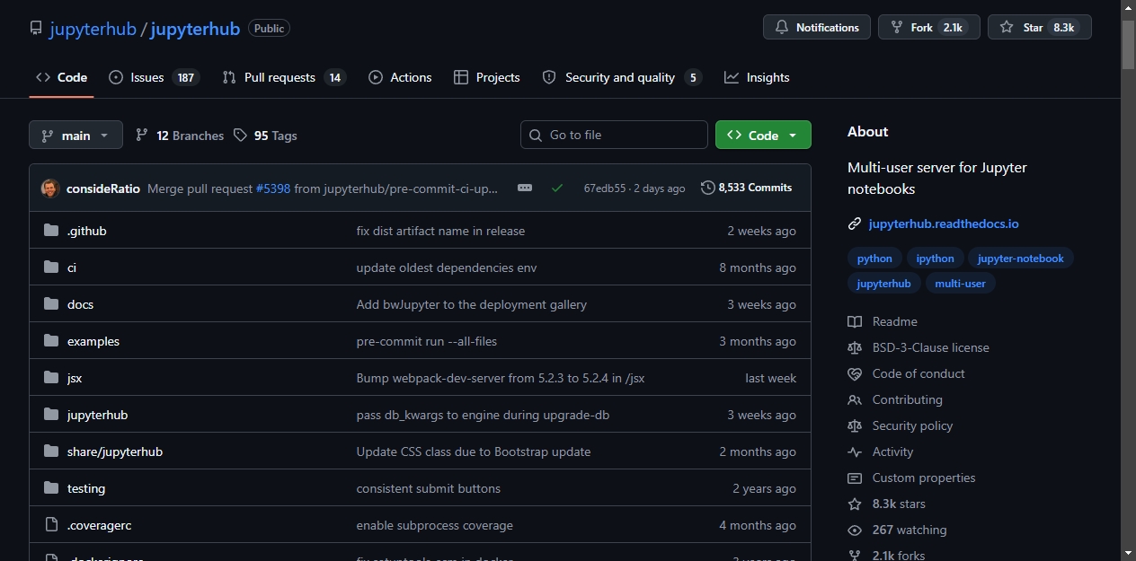
Task: Open the jupyterhub owner link
Action: pyautogui.click(x=93, y=29)
